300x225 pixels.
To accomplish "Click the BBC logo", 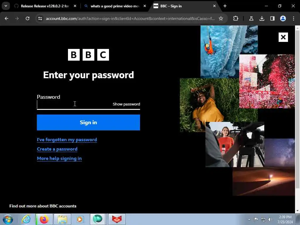I will [x=88, y=55].
